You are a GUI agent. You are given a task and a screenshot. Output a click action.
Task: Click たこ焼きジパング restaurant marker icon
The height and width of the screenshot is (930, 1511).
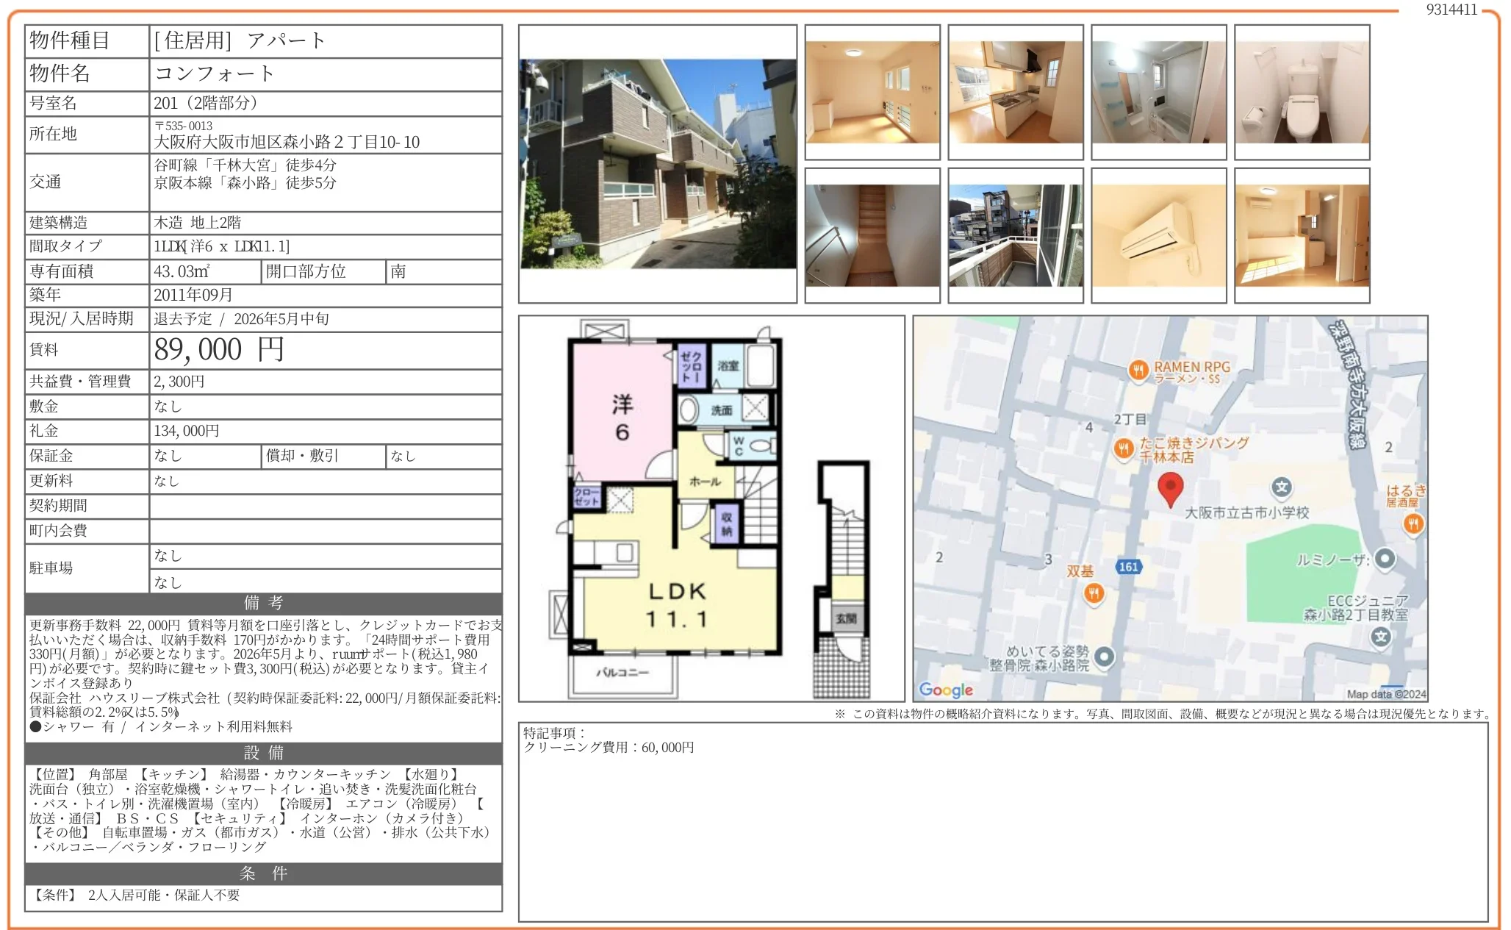pyautogui.click(x=1123, y=448)
